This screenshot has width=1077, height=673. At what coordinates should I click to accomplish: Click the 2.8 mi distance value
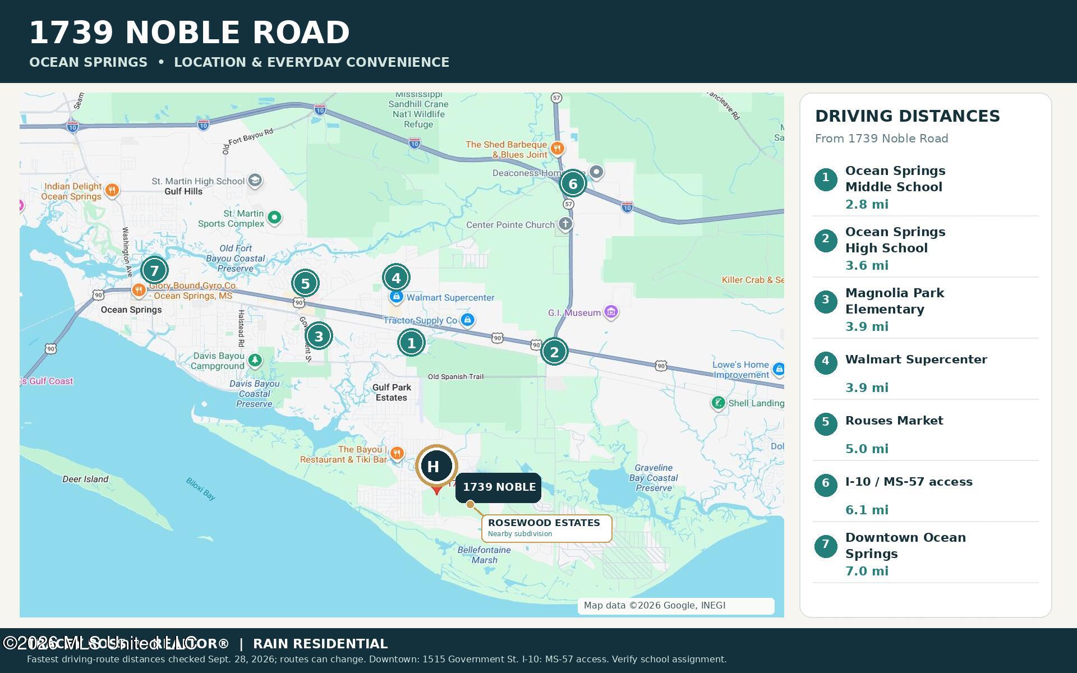[867, 205]
